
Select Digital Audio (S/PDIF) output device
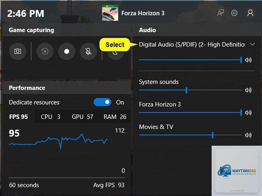[x=192, y=45]
